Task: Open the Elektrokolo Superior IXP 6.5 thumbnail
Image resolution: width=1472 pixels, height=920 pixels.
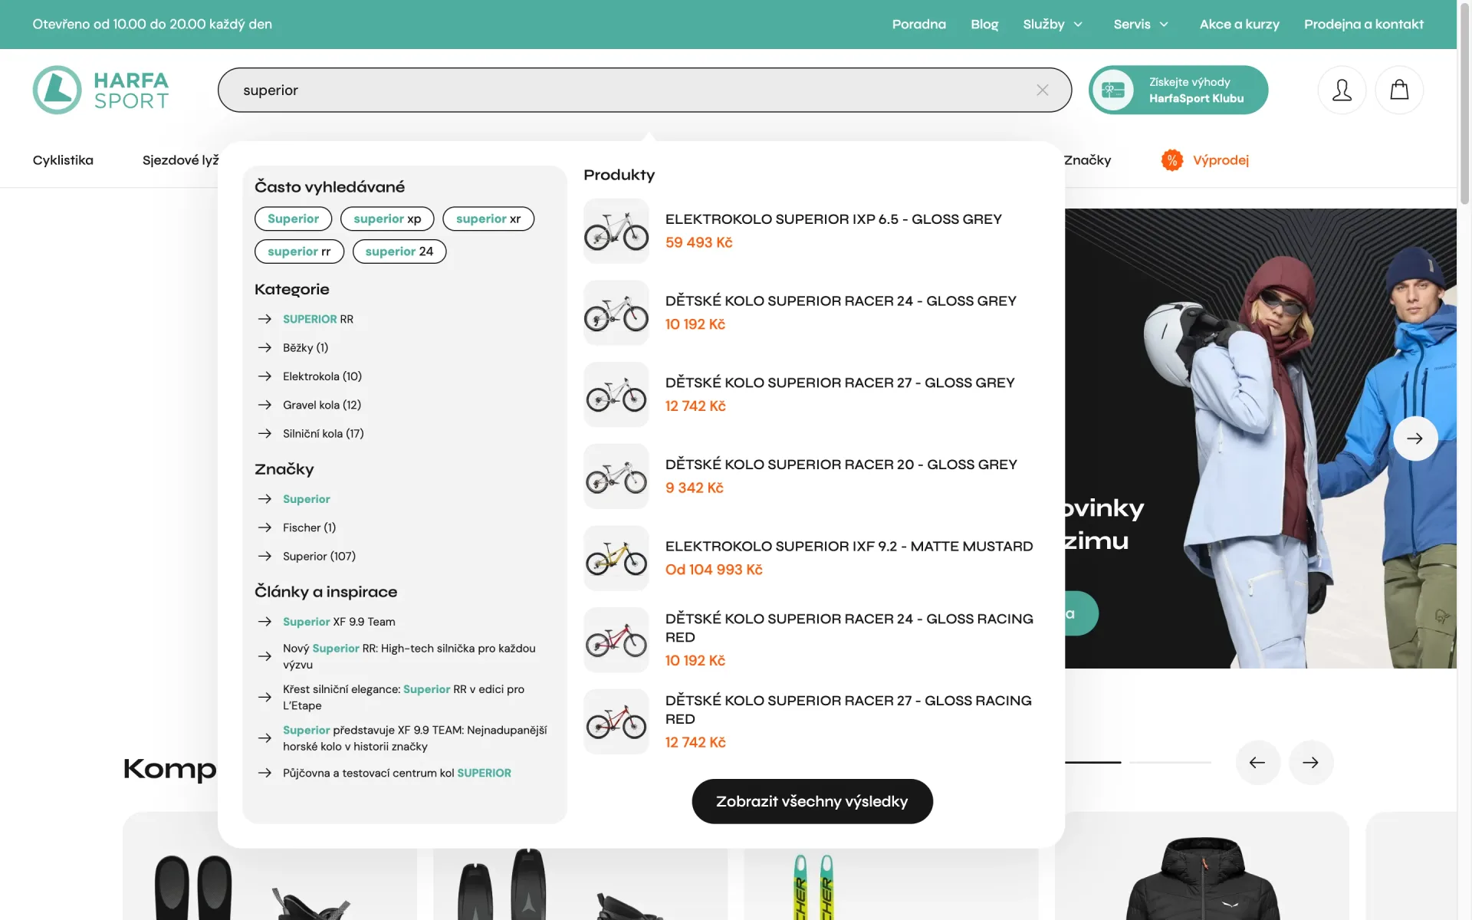Action: [x=616, y=231]
